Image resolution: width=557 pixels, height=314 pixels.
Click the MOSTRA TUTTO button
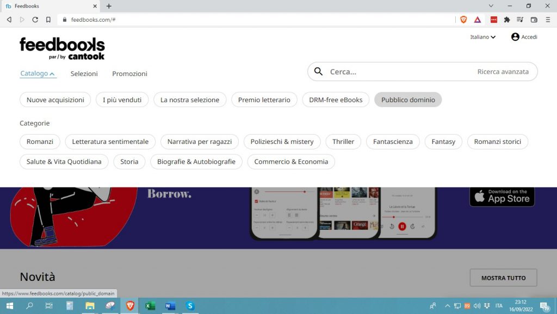click(x=503, y=278)
